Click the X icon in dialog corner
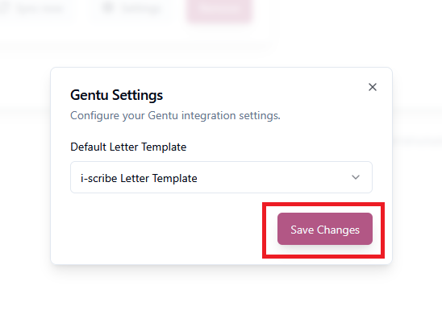Viewport: 442px width, 319px height. coord(373,87)
